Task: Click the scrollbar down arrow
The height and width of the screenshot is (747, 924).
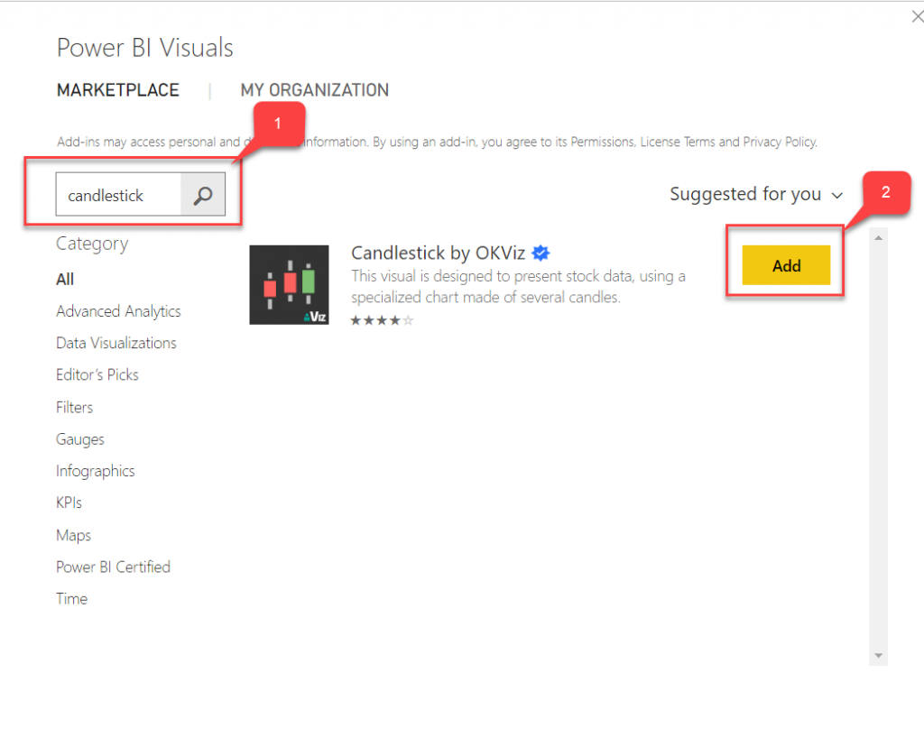Action: point(878,656)
